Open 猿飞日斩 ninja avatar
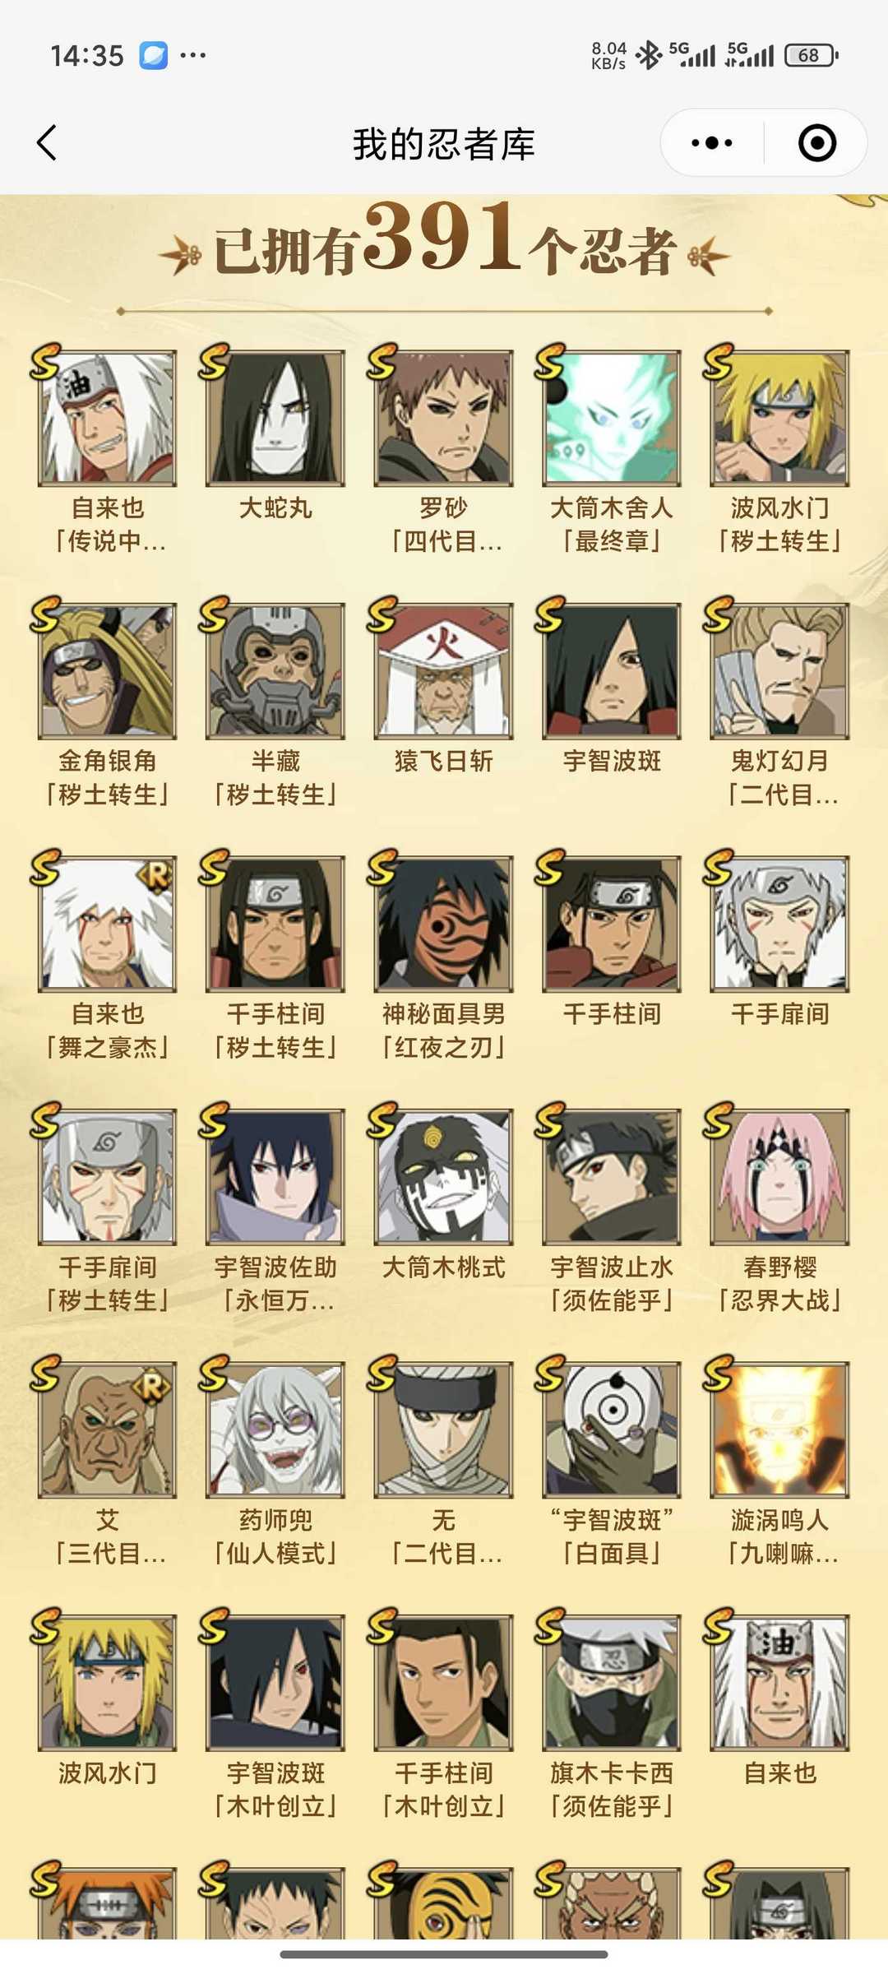888x1974 pixels. (444, 670)
